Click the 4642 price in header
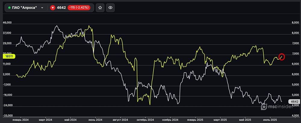 pyautogui.click(x=61, y=8)
